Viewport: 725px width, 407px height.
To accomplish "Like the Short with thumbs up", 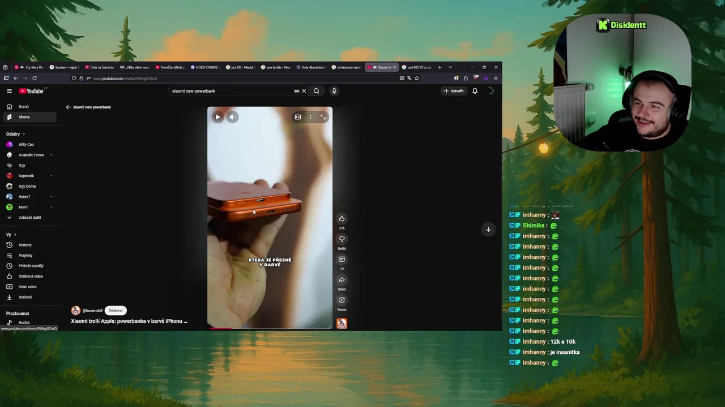I will pos(342,219).
